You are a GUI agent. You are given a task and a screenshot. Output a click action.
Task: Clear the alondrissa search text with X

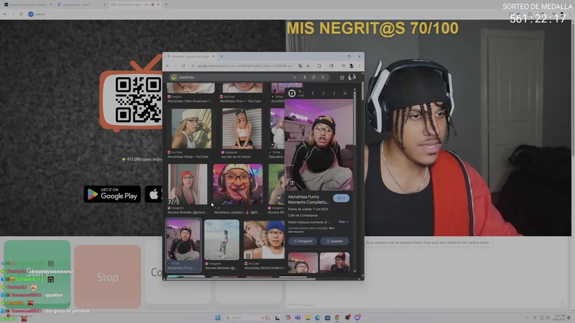[x=295, y=77]
